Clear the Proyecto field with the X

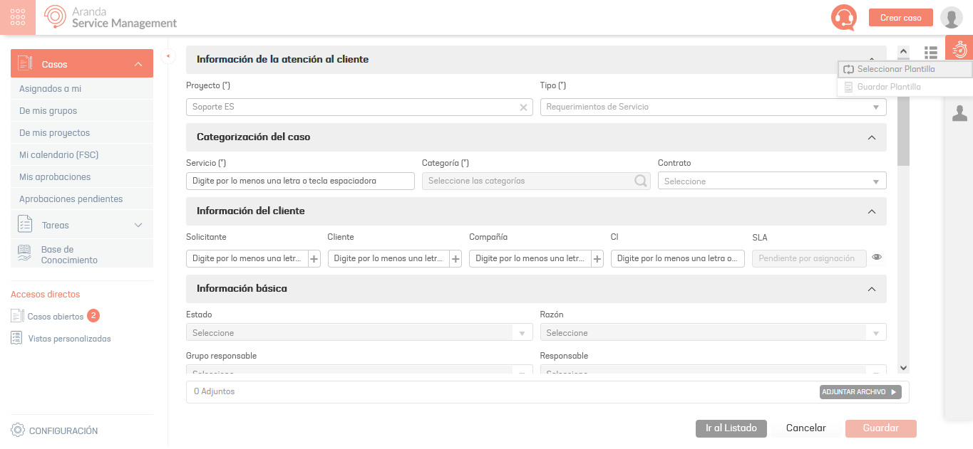click(x=523, y=107)
